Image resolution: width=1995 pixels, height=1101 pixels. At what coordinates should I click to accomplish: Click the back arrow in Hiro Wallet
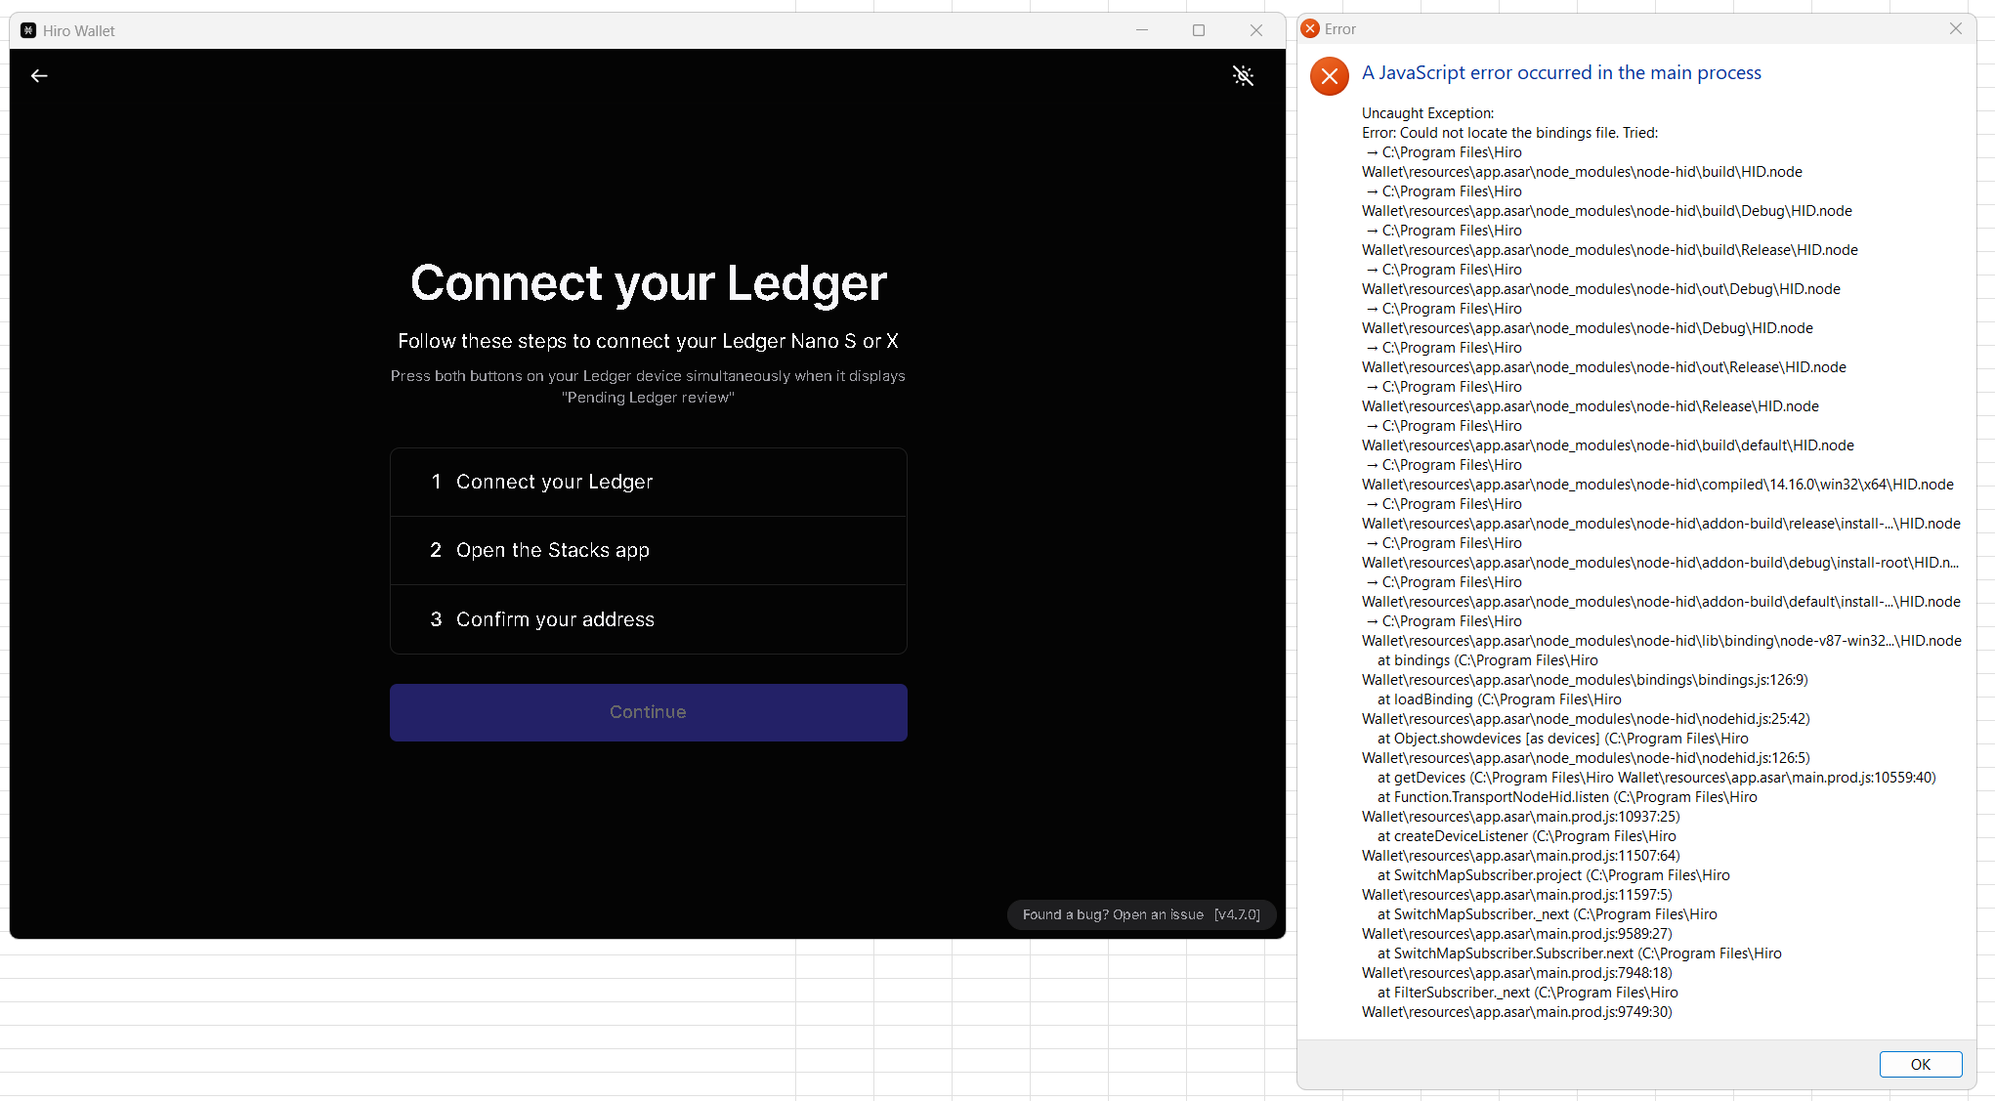pos(39,75)
